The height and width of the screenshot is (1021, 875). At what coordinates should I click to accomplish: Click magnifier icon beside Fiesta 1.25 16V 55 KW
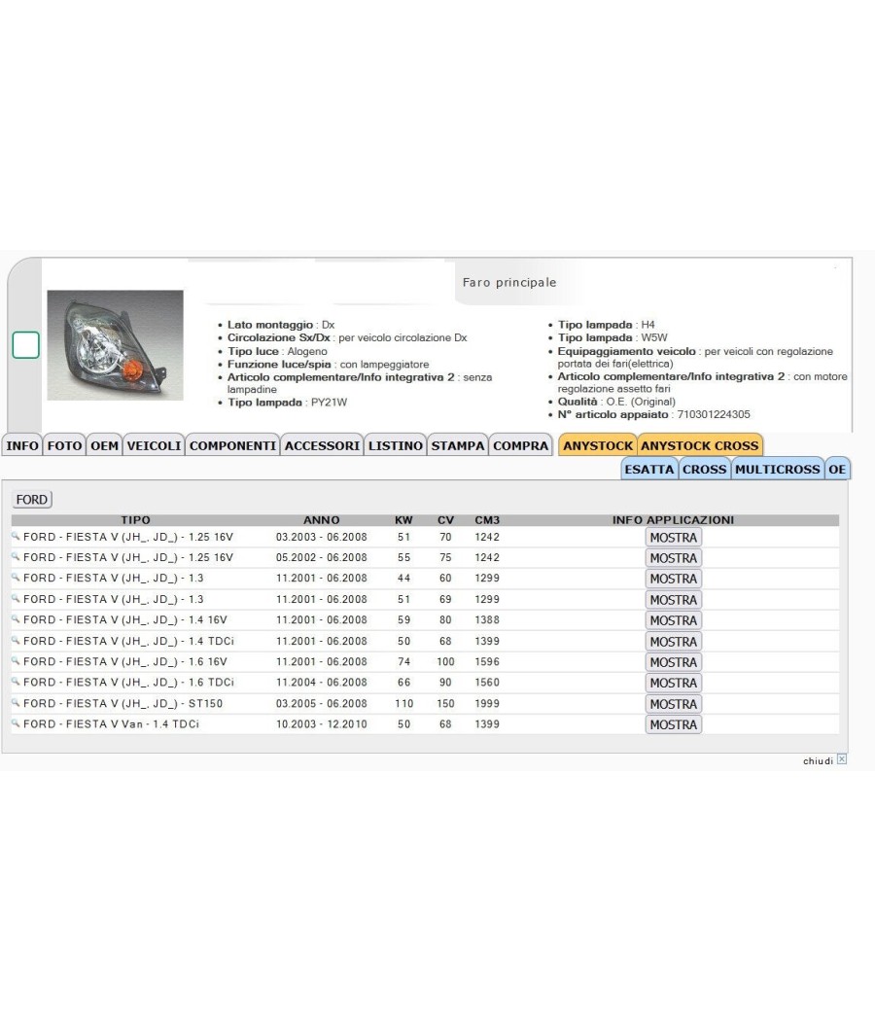(16, 557)
